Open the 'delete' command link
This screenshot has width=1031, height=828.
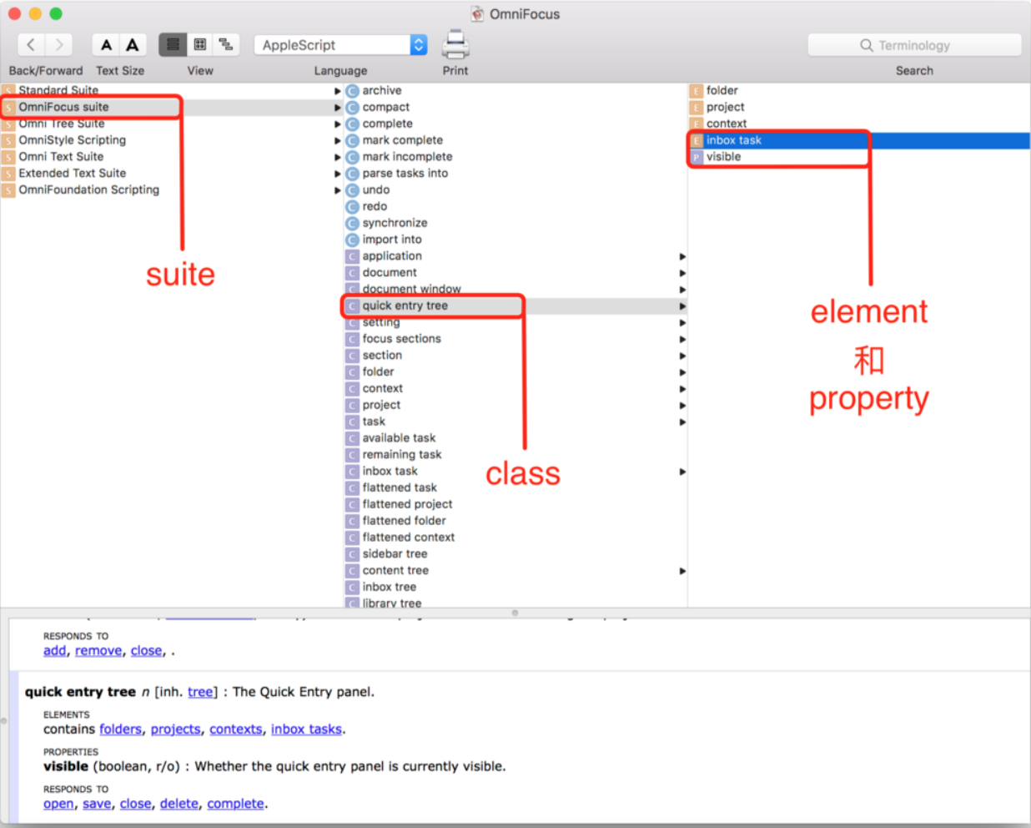(x=179, y=804)
